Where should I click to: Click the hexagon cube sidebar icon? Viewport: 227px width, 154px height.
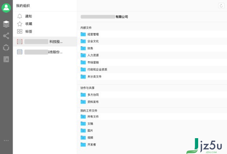[x=6, y=48]
